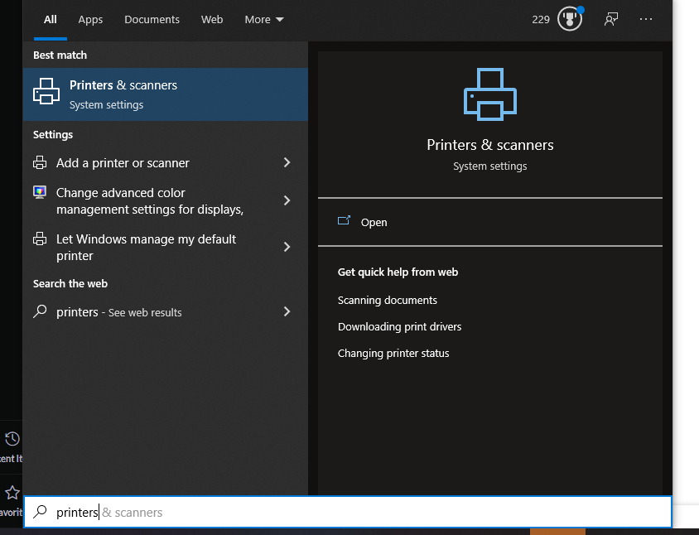Click the Open launch icon
Viewport: 699px width, 535px height.
(x=344, y=220)
